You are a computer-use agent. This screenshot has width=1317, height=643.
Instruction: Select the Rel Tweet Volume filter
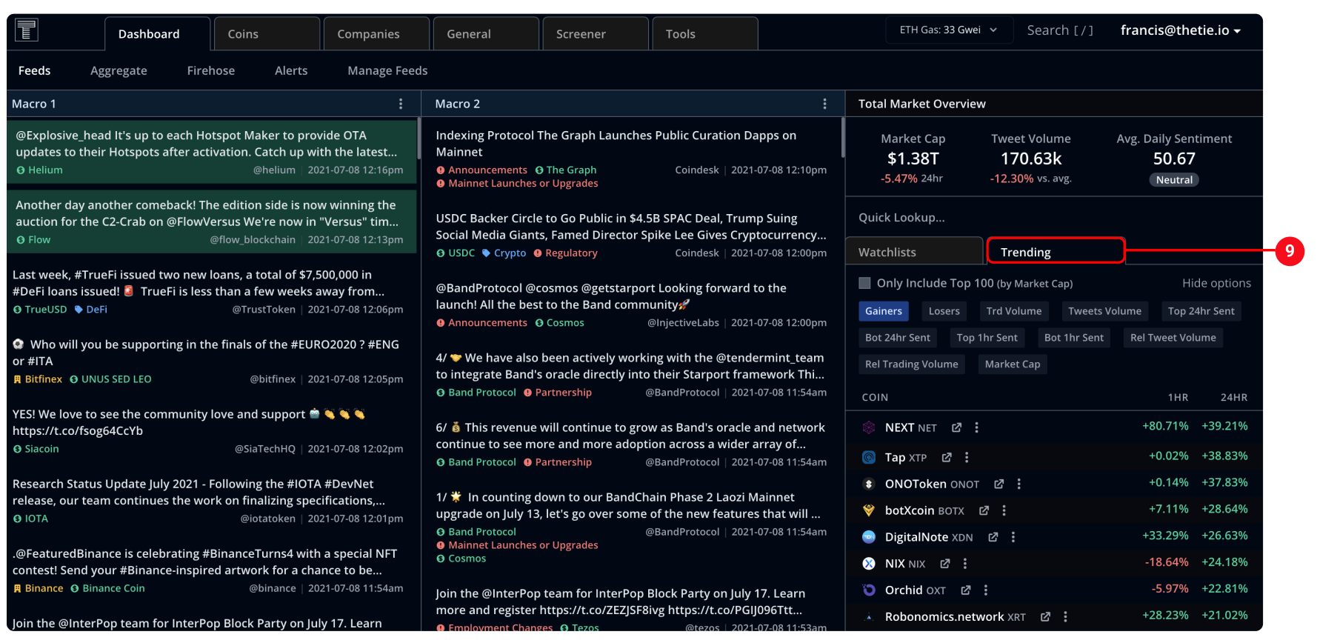coord(1173,338)
